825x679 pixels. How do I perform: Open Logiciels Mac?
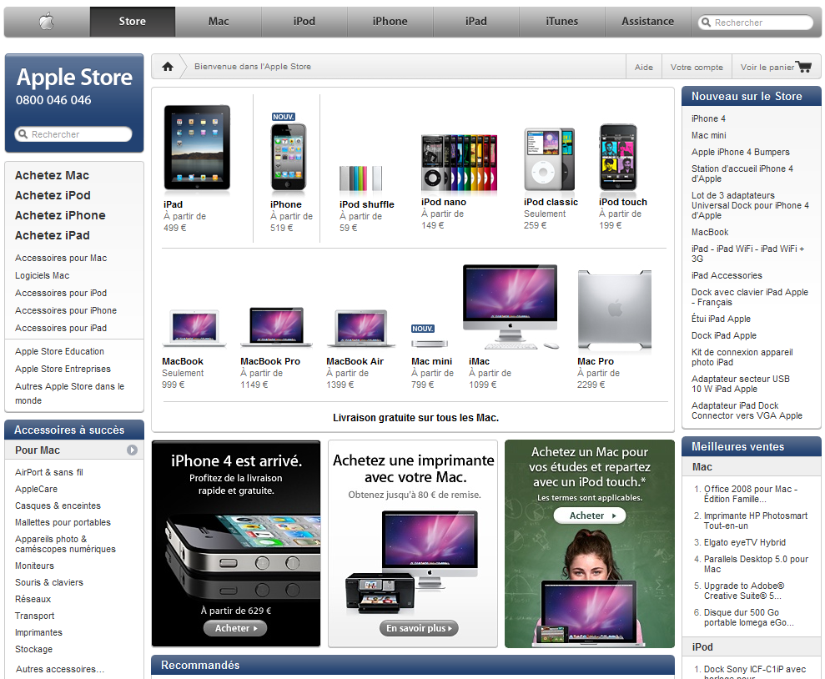(x=42, y=275)
